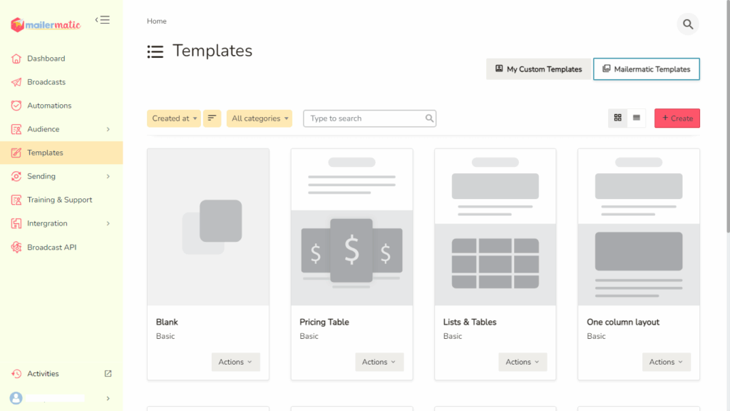The width and height of the screenshot is (730, 411).
Task: Click the Automations icon in sidebar
Action: (x=16, y=106)
